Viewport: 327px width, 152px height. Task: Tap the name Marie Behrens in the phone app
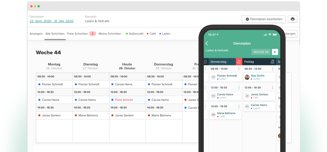pos(226,113)
